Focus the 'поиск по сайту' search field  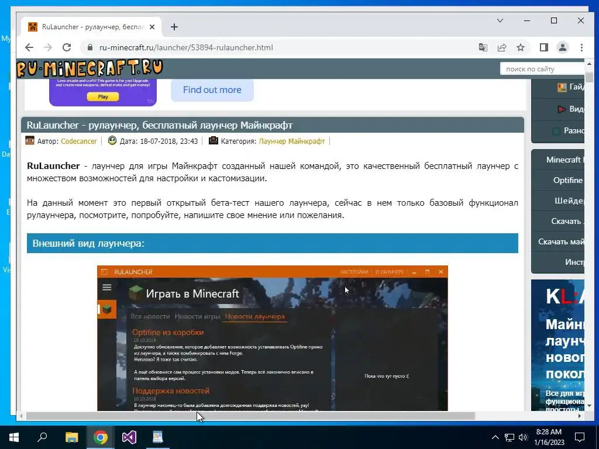click(x=542, y=69)
